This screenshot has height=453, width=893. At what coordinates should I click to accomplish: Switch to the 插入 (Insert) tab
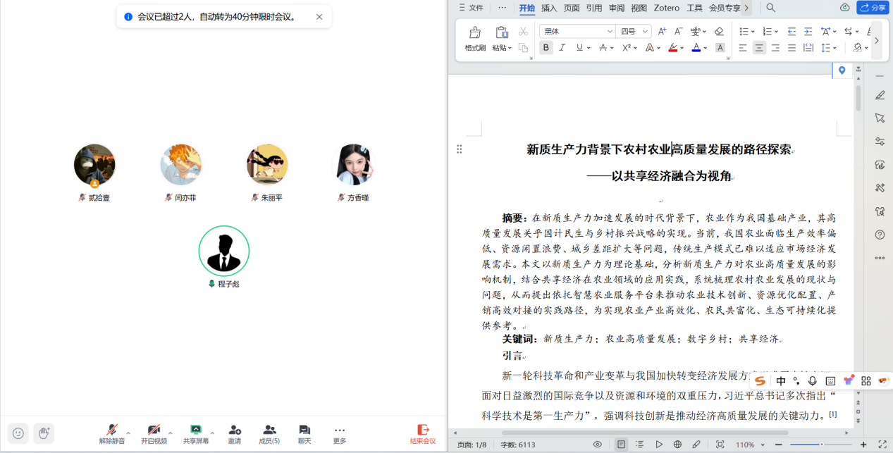tap(549, 8)
